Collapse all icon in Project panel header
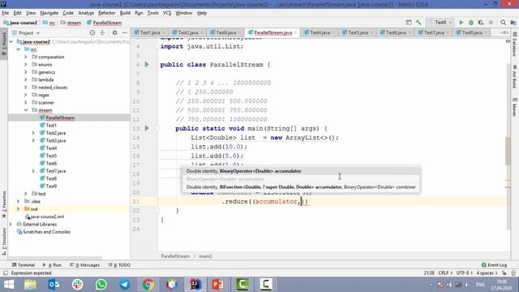519x292 pixels. pyautogui.click(x=102, y=32)
